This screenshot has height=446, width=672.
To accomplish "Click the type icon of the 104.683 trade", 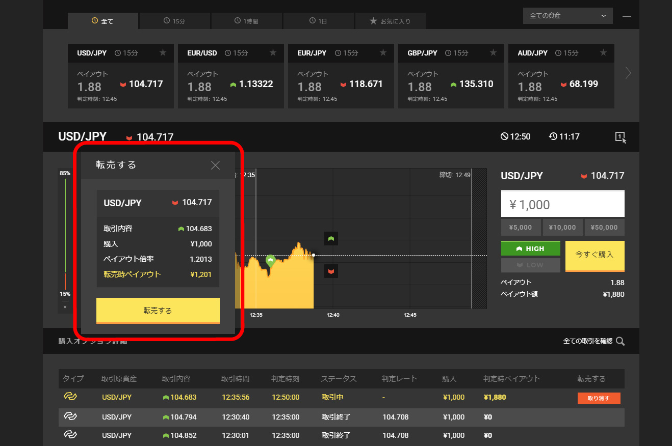I will click(x=70, y=397).
